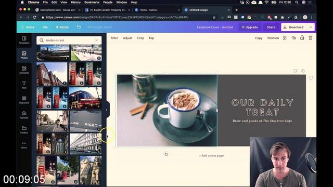Open the Templates sidebar panel

24,40
